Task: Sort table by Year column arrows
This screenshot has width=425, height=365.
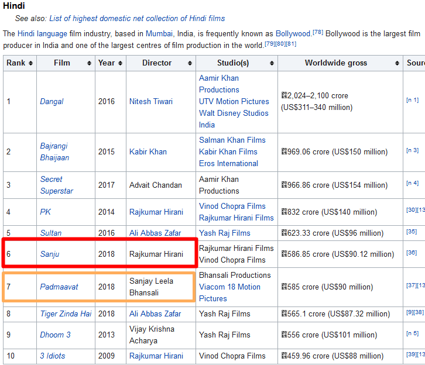Action: tap(121, 63)
